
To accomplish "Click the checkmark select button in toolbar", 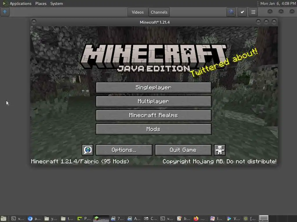I will tap(242, 12).
